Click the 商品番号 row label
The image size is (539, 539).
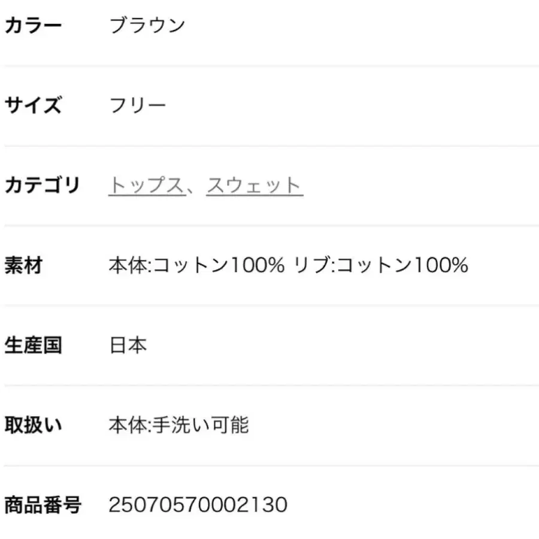tap(42, 505)
